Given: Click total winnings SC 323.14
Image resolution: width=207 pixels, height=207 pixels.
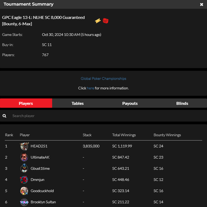Looking at the screenshot, I should 121,191.
